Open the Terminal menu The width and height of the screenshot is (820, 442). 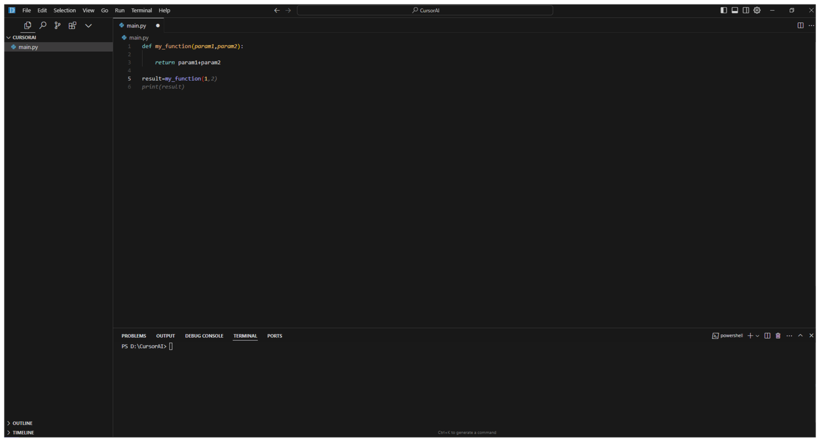(141, 10)
